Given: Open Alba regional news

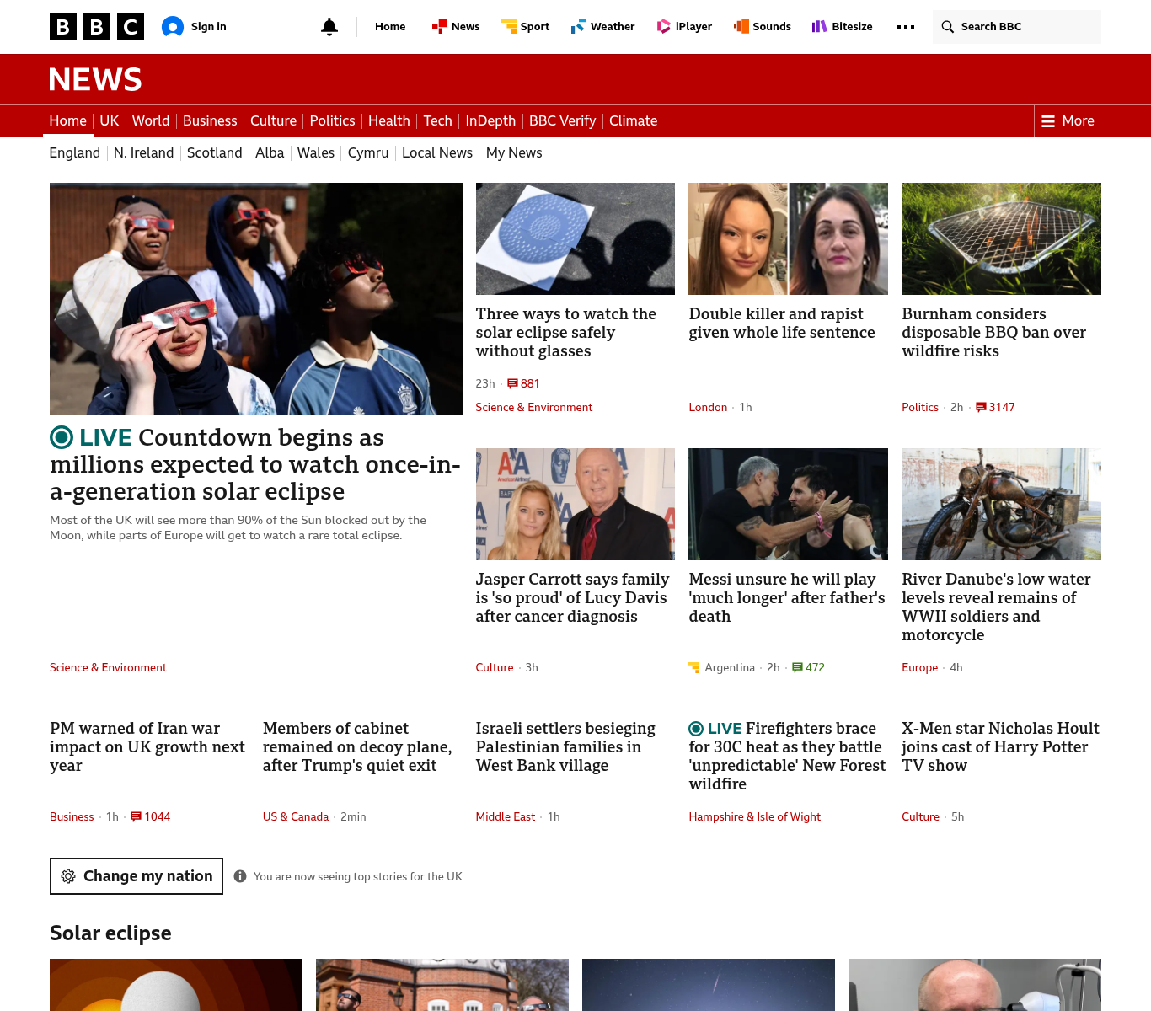Looking at the screenshot, I should tap(270, 152).
